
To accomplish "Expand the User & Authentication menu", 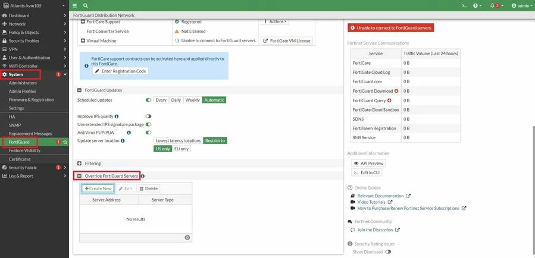I will pyautogui.click(x=34, y=58).
